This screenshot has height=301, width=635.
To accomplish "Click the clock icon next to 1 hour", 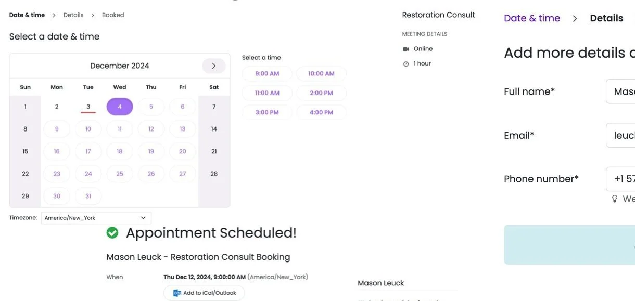I will pyautogui.click(x=406, y=64).
